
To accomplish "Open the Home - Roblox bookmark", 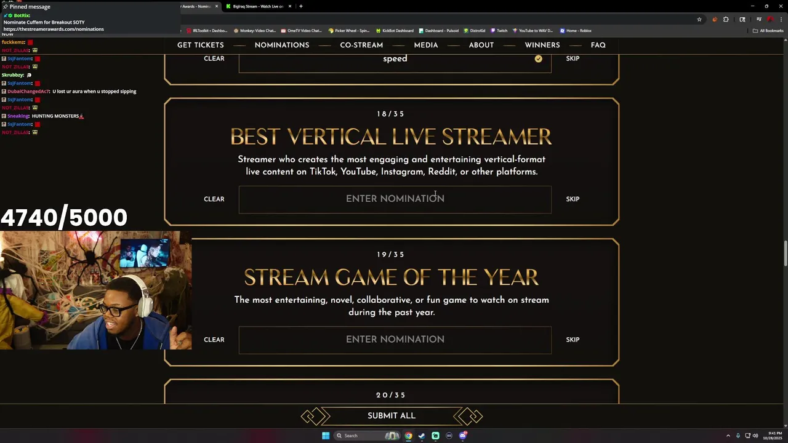I will coord(576,31).
